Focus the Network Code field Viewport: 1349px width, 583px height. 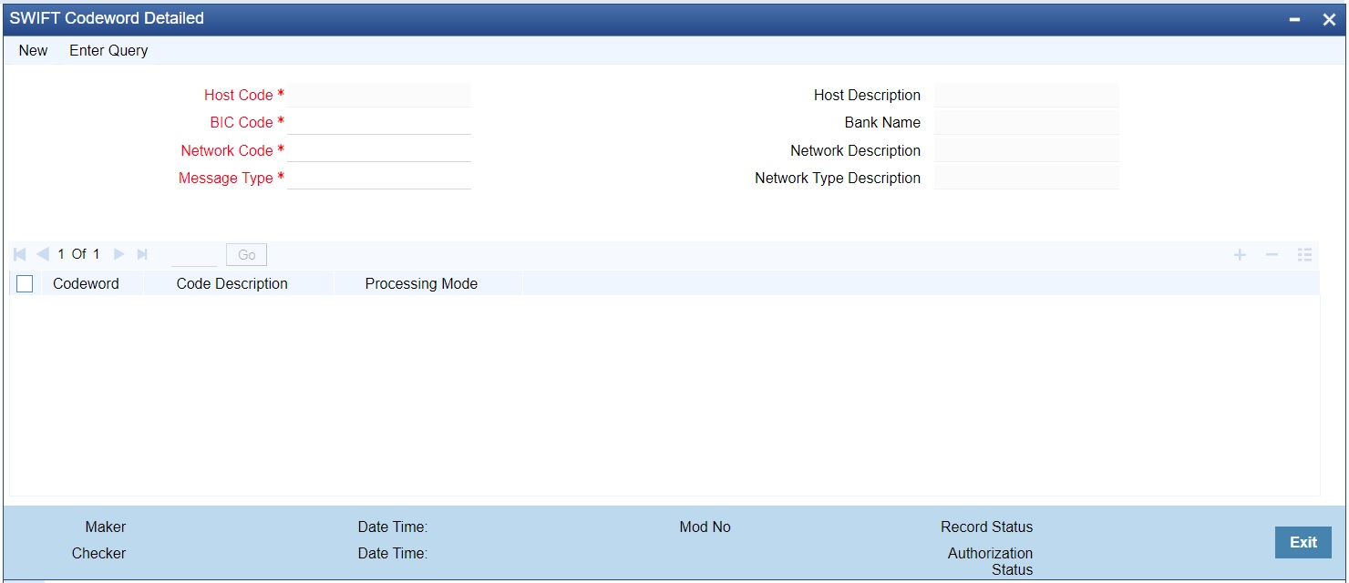click(379, 150)
